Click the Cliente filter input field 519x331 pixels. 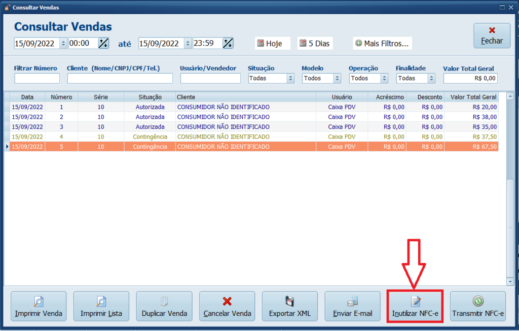(120, 78)
